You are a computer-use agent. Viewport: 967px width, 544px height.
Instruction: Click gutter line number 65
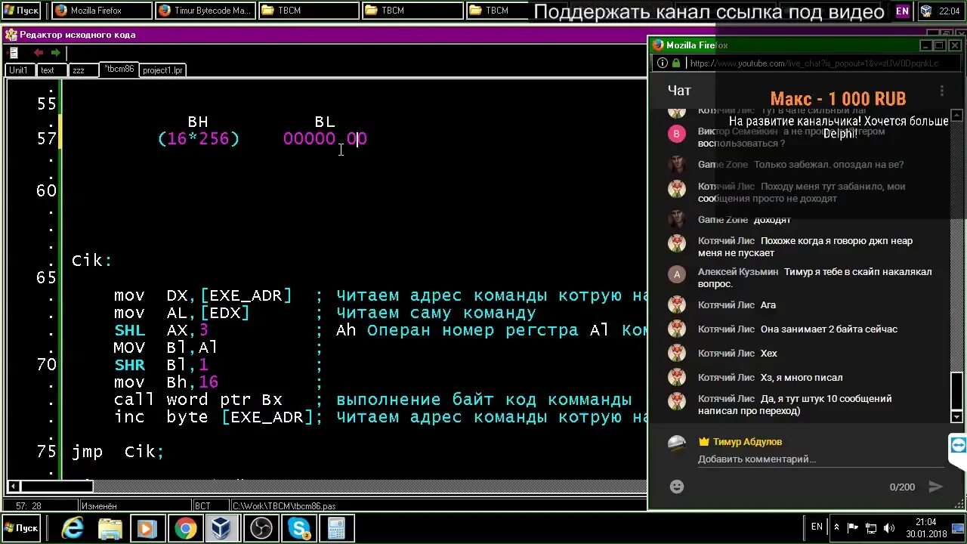coord(46,277)
